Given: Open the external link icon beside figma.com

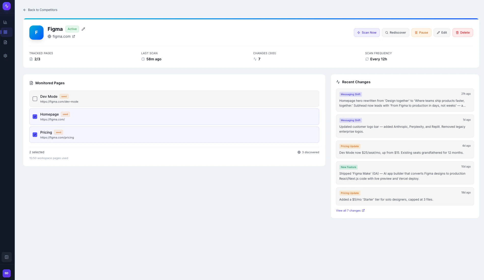Looking at the screenshot, I should [x=74, y=36].
